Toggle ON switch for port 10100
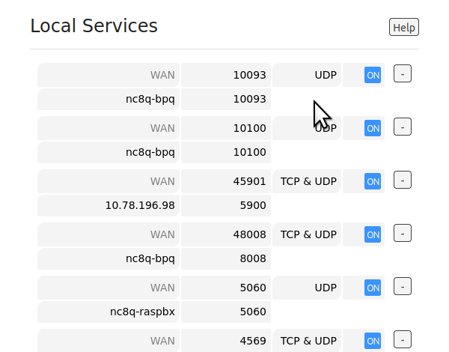The image size is (449, 352). [x=373, y=128]
